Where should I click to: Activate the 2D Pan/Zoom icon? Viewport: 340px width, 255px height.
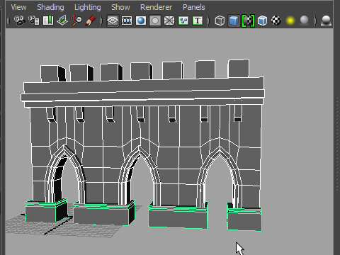point(76,21)
